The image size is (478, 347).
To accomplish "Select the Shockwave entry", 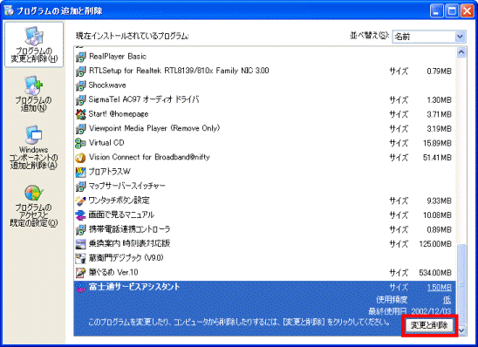I will click(x=264, y=85).
